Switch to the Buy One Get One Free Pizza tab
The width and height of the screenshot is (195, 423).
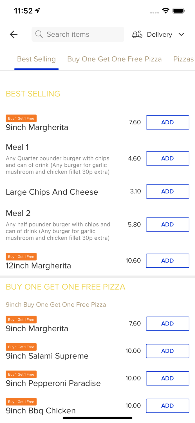(x=114, y=59)
